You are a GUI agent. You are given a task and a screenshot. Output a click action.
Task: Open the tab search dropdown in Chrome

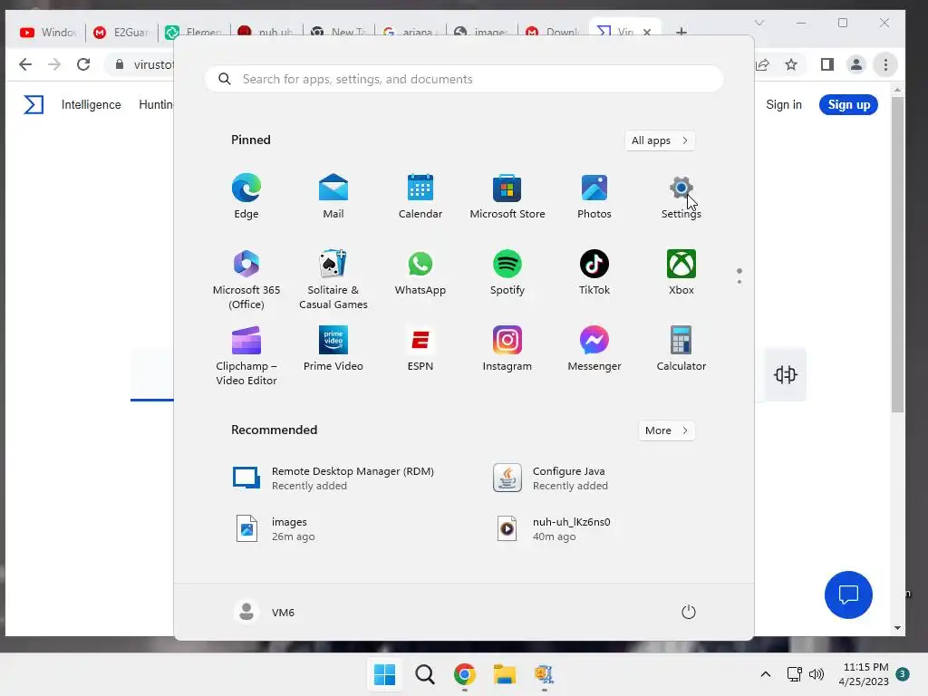759,23
